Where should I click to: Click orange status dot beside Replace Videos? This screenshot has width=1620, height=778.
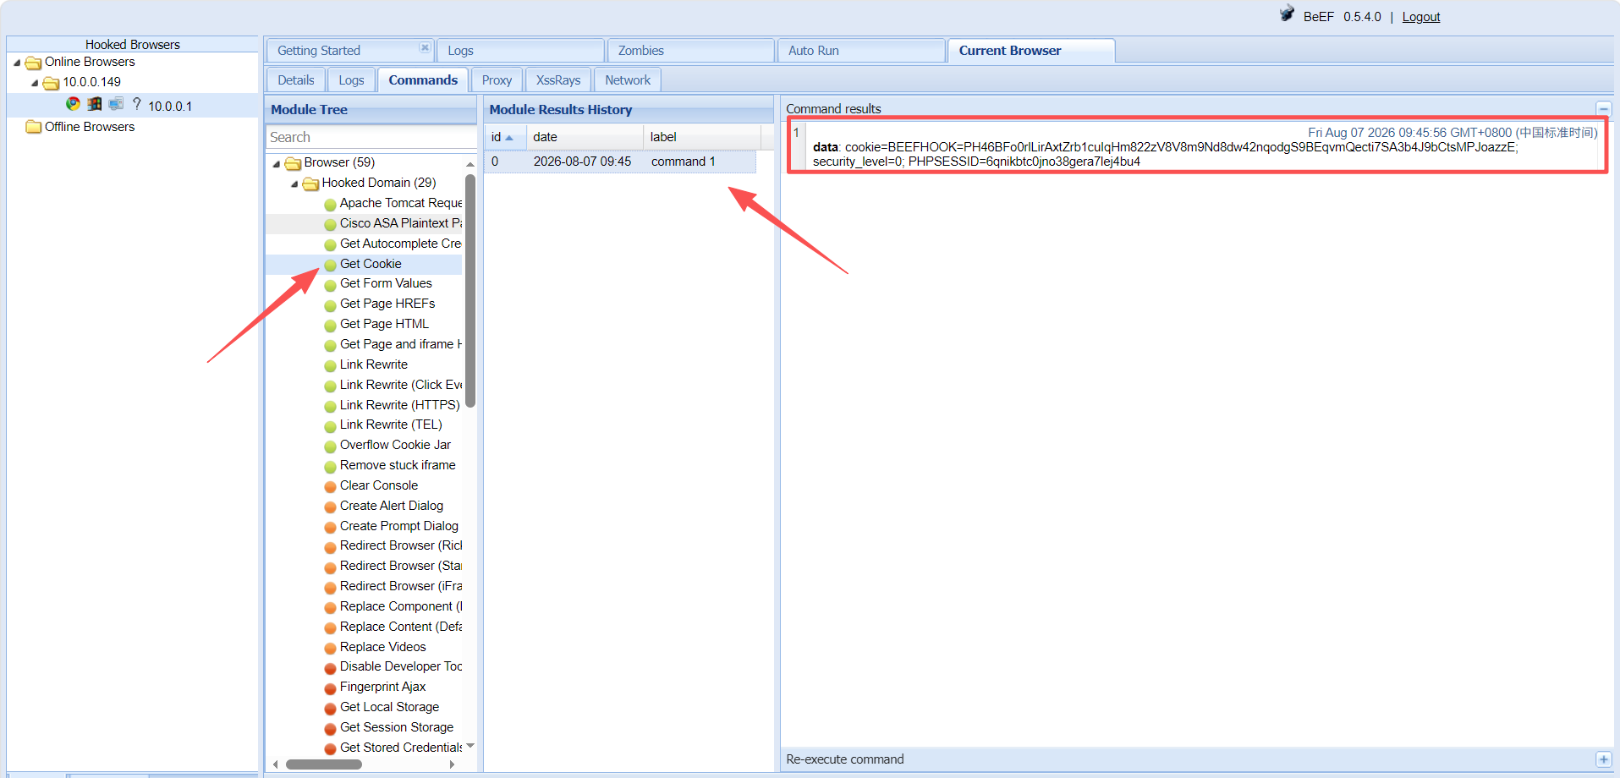coord(331,648)
